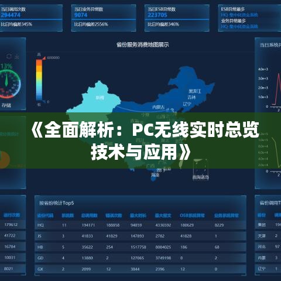Click the red 600000 legend handle
This screenshot has width=281, height=281.
(x=44, y=58)
